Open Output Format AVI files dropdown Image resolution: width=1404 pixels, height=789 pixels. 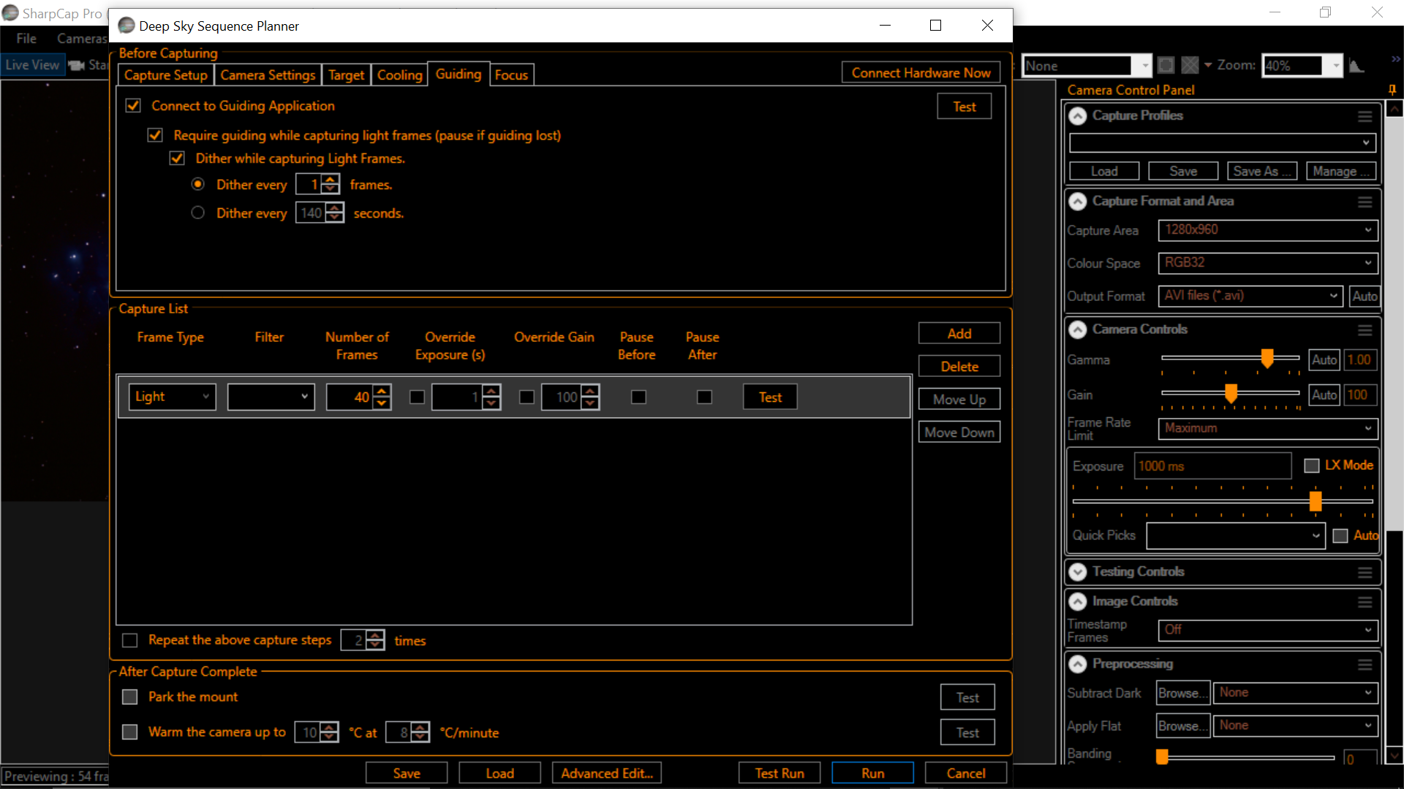(x=1250, y=296)
